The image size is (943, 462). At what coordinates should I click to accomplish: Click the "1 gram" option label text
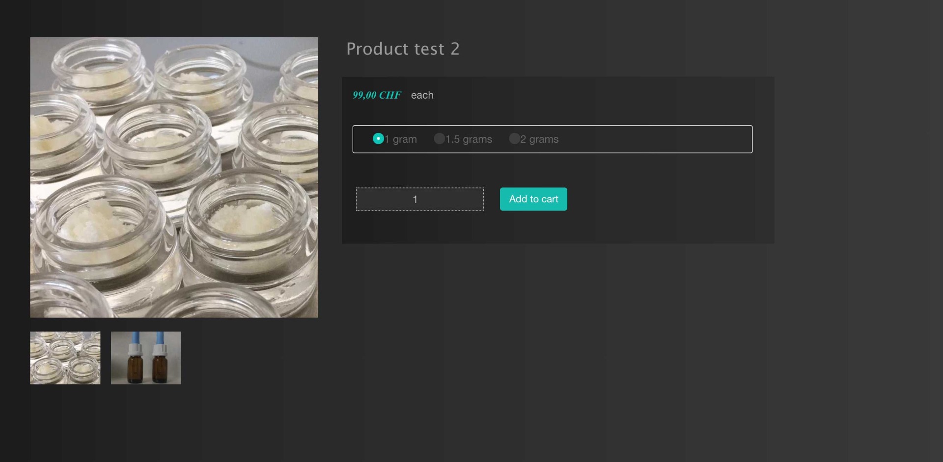(x=401, y=139)
